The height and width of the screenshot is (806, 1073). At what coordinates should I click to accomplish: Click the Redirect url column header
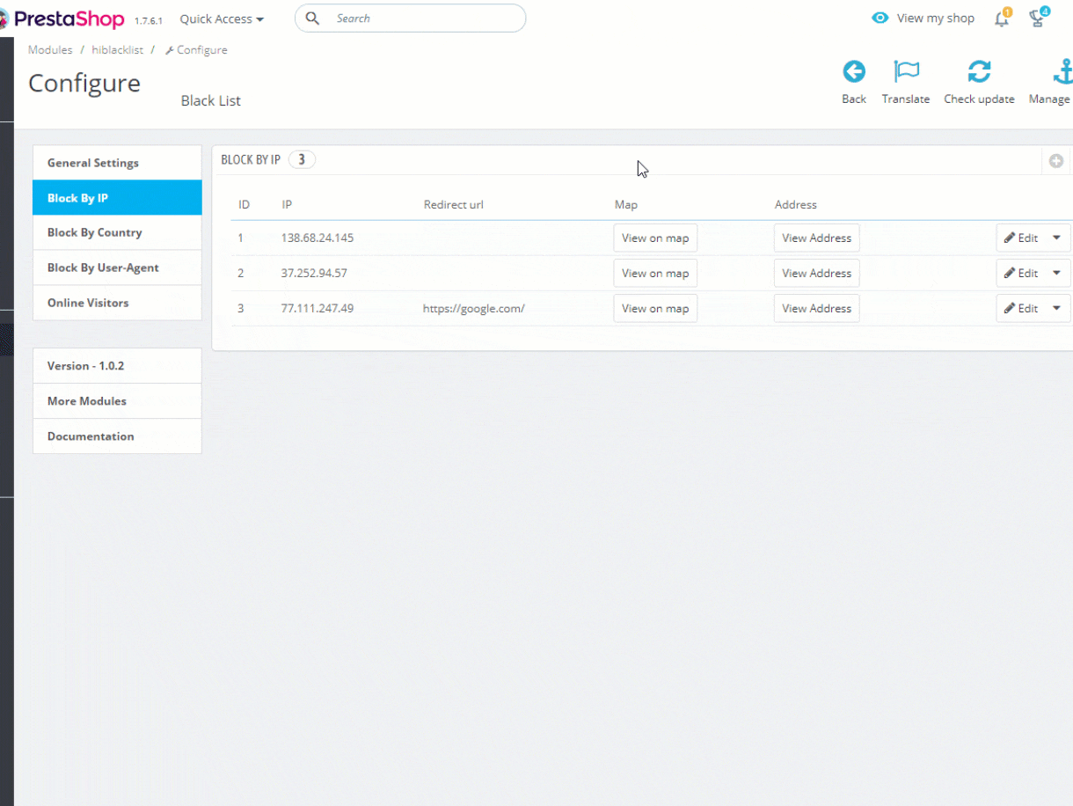tap(454, 205)
